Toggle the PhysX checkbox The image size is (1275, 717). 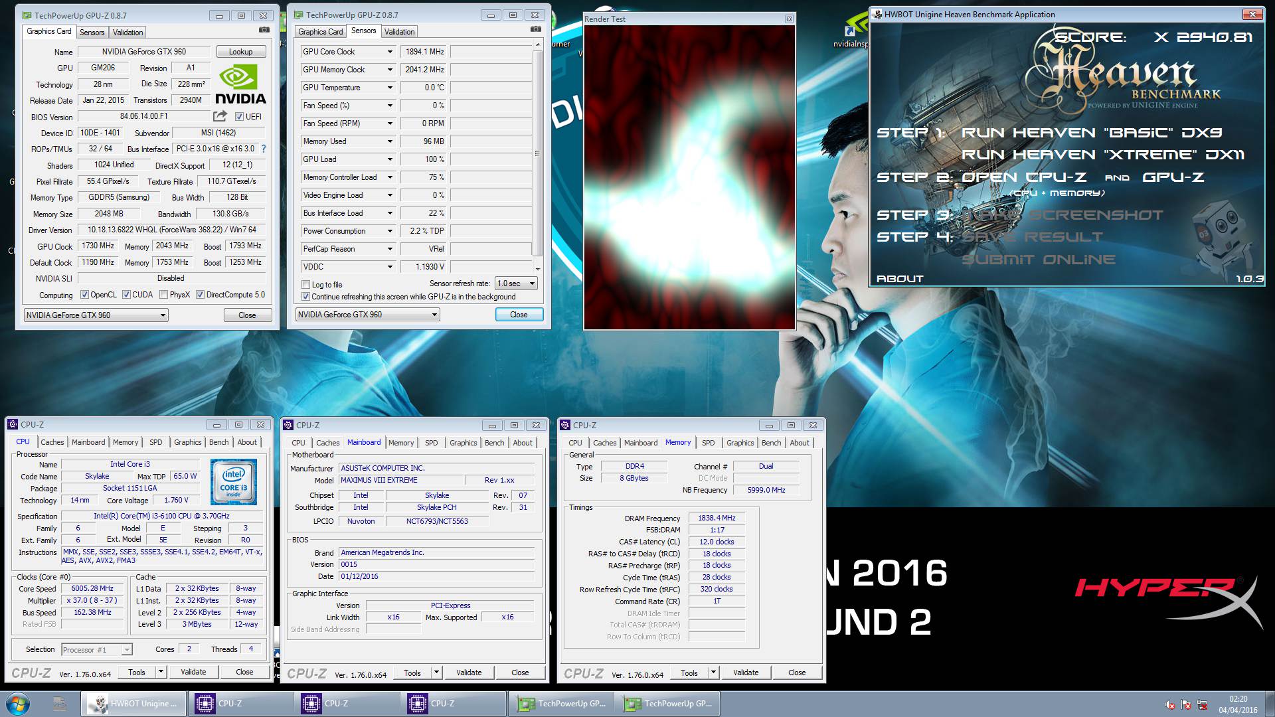point(163,295)
